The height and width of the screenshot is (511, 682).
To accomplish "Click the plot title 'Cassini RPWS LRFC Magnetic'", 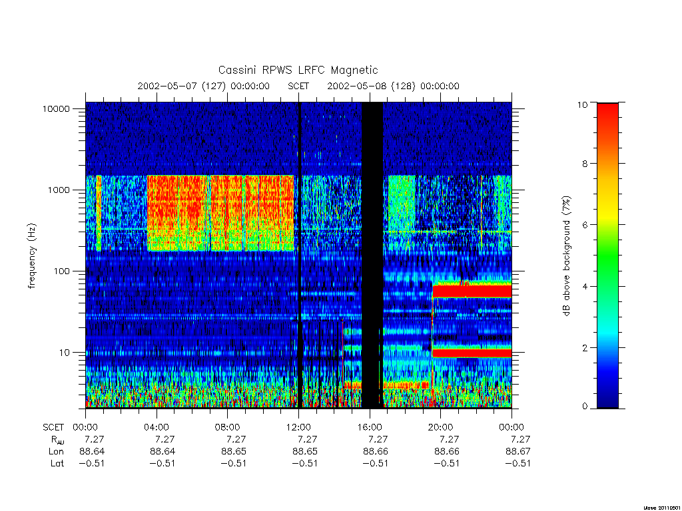I will pos(298,70).
